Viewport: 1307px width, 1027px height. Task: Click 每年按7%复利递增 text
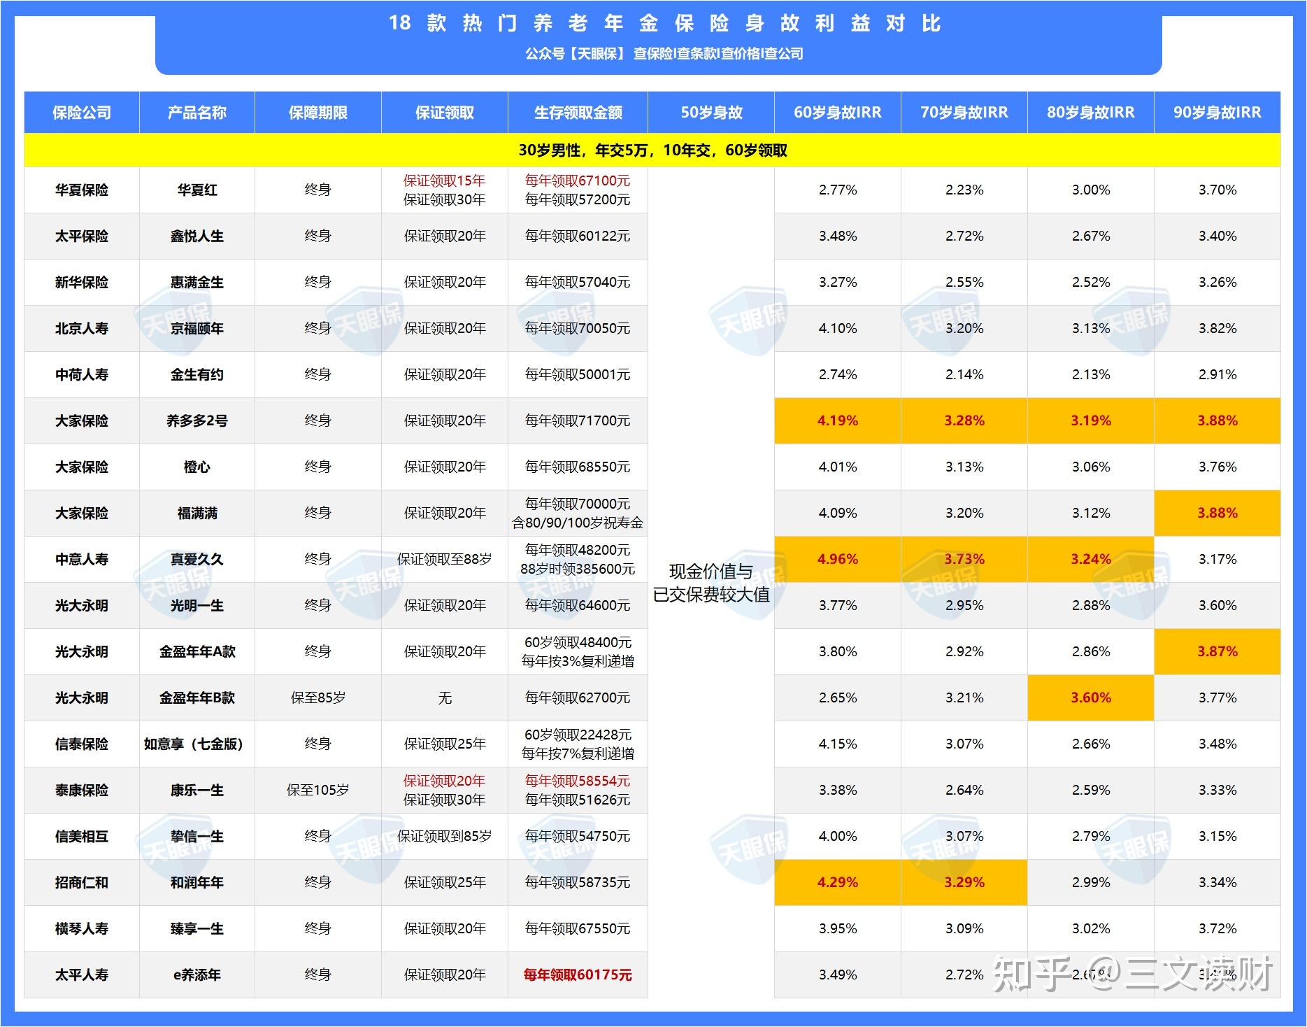[x=578, y=754]
